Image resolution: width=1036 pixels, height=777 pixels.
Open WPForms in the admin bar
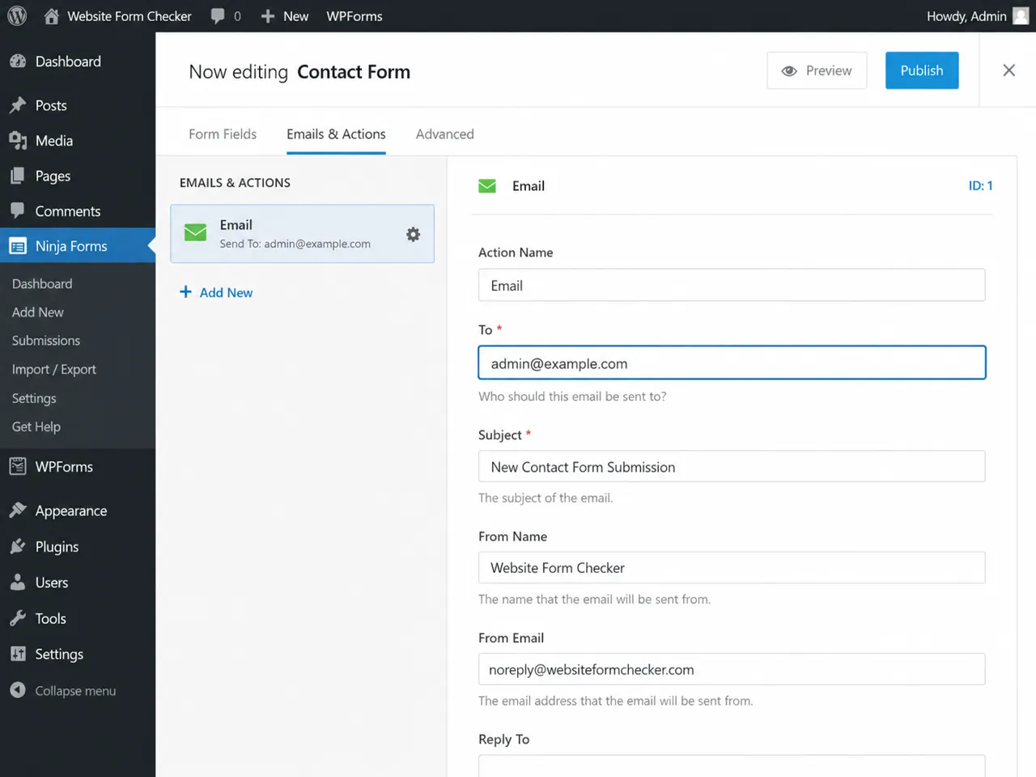pyautogui.click(x=355, y=16)
